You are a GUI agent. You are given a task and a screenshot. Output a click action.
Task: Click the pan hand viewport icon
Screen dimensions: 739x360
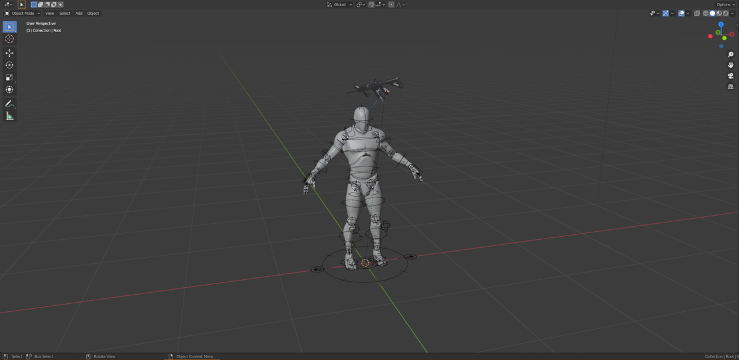pos(731,65)
